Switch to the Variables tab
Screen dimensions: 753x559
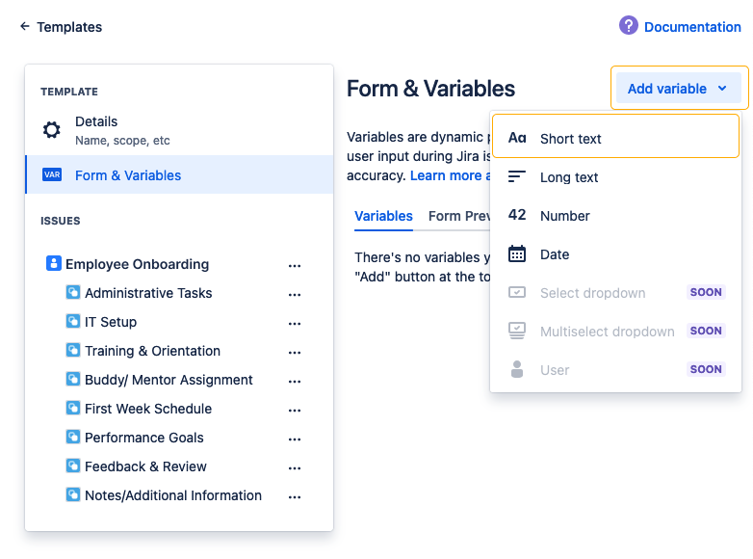coord(383,216)
